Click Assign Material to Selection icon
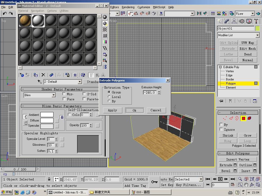The image size is (262, 196). pyautogui.click(x=36, y=75)
